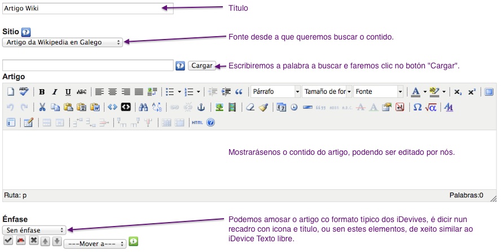The image size is (501, 252).
Task: Insert an ordered numbered list
Action: coord(189,92)
